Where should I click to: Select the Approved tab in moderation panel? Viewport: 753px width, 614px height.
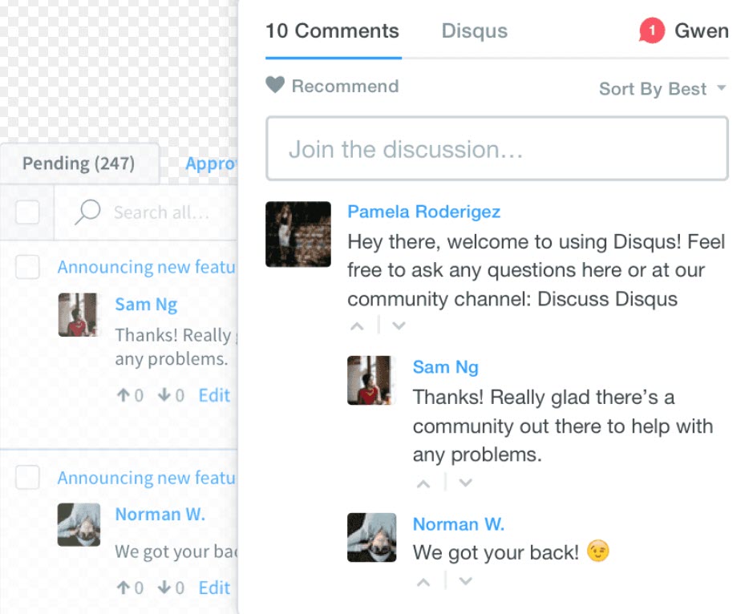[211, 164]
